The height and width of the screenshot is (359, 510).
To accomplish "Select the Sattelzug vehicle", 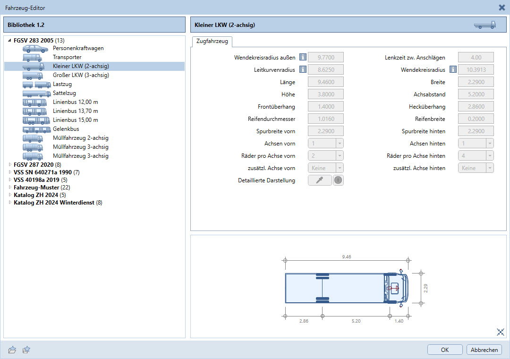I will coord(64,93).
